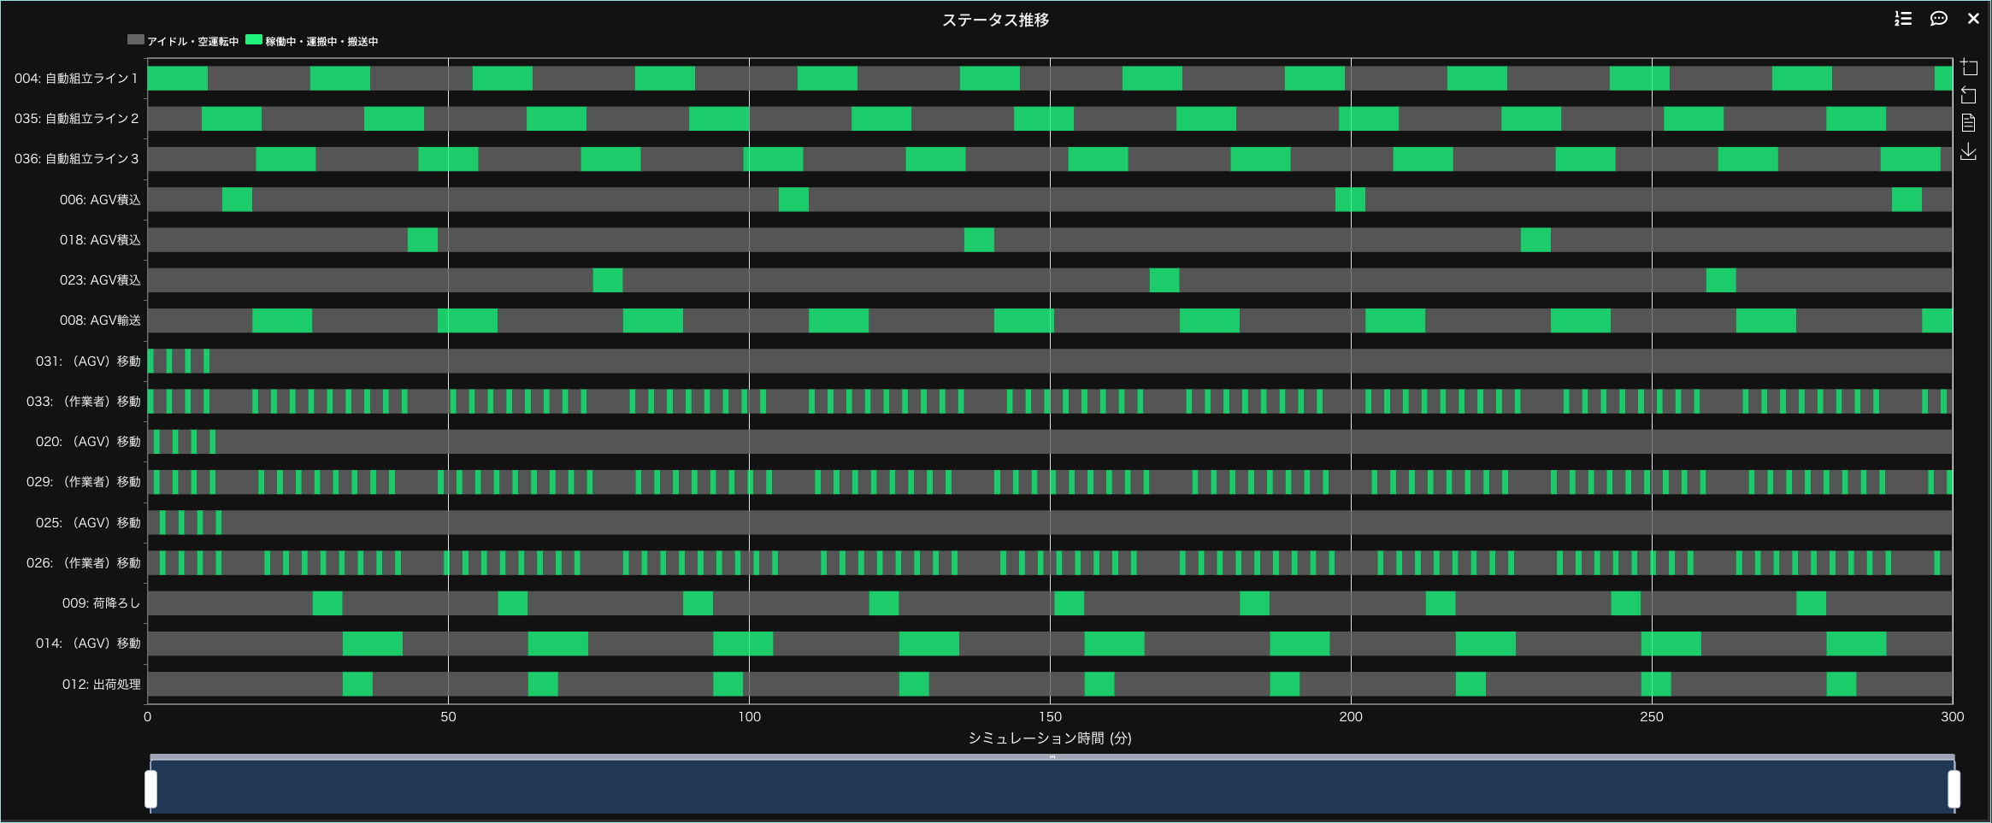Select row label 014:(AGV)移動
Screen dimensions: 1992x823
tap(88, 644)
